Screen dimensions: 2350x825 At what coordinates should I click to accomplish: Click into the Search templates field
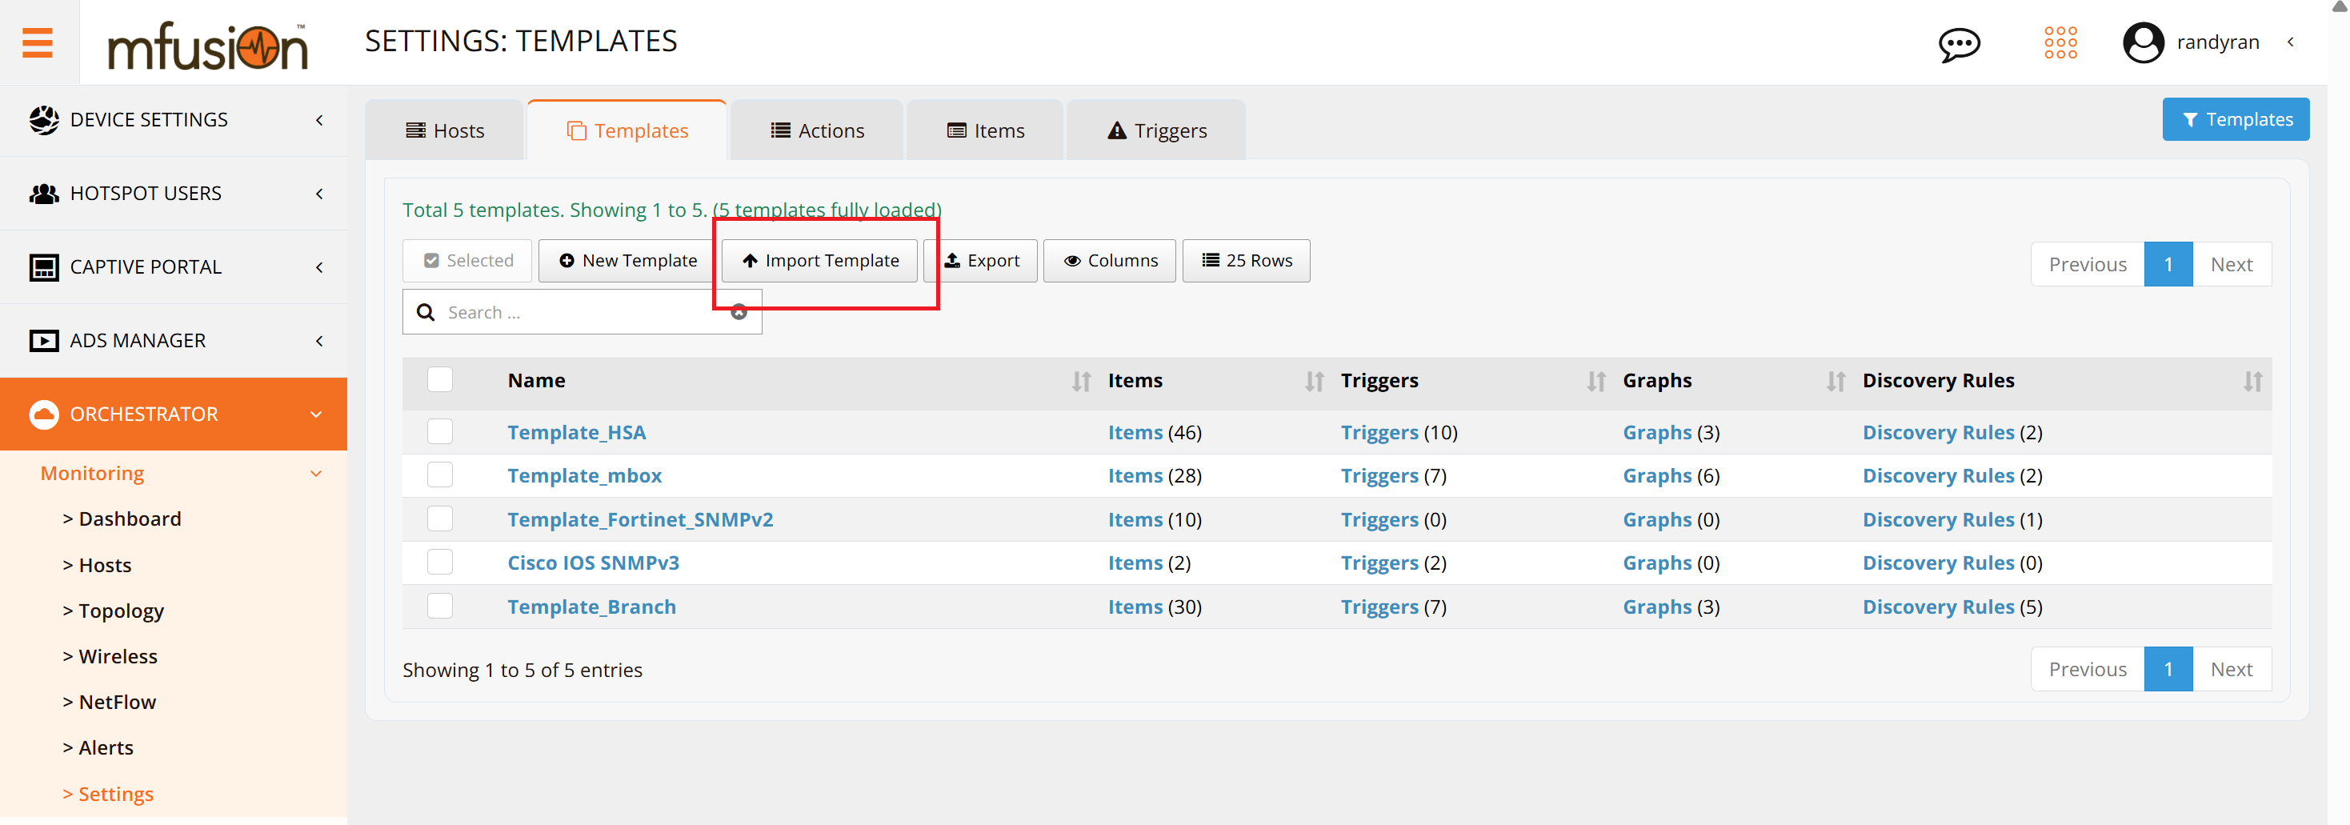[582, 312]
